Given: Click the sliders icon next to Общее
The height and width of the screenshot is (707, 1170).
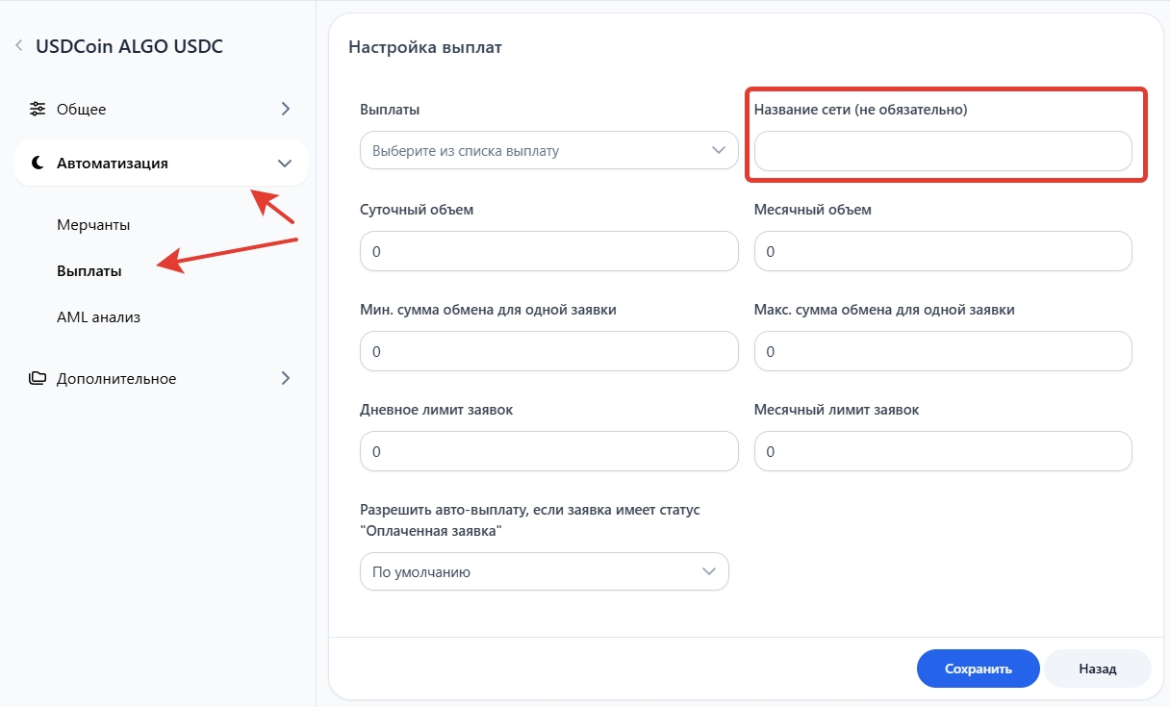Looking at the screenshot, I should click(x=38, y=109).
